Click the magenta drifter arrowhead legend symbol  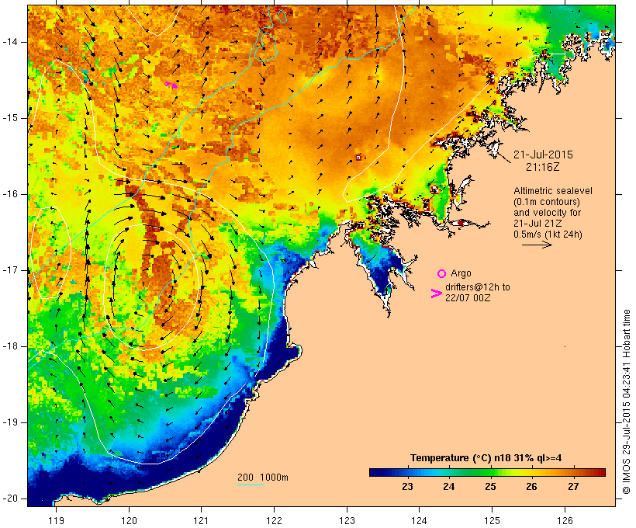click(437, 294)
